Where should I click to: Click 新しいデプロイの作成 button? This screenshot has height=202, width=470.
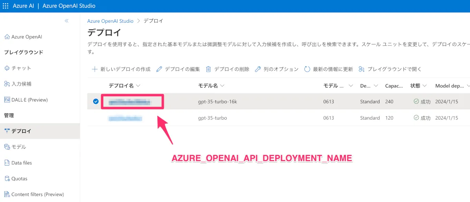click(x=121, y=69)
